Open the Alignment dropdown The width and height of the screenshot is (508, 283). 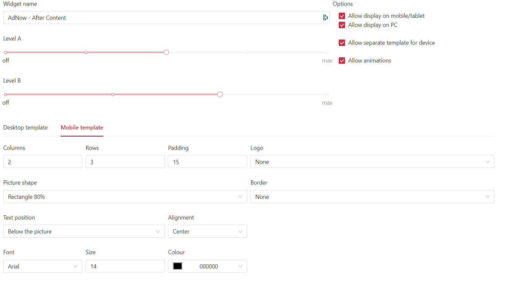[208, 231]
